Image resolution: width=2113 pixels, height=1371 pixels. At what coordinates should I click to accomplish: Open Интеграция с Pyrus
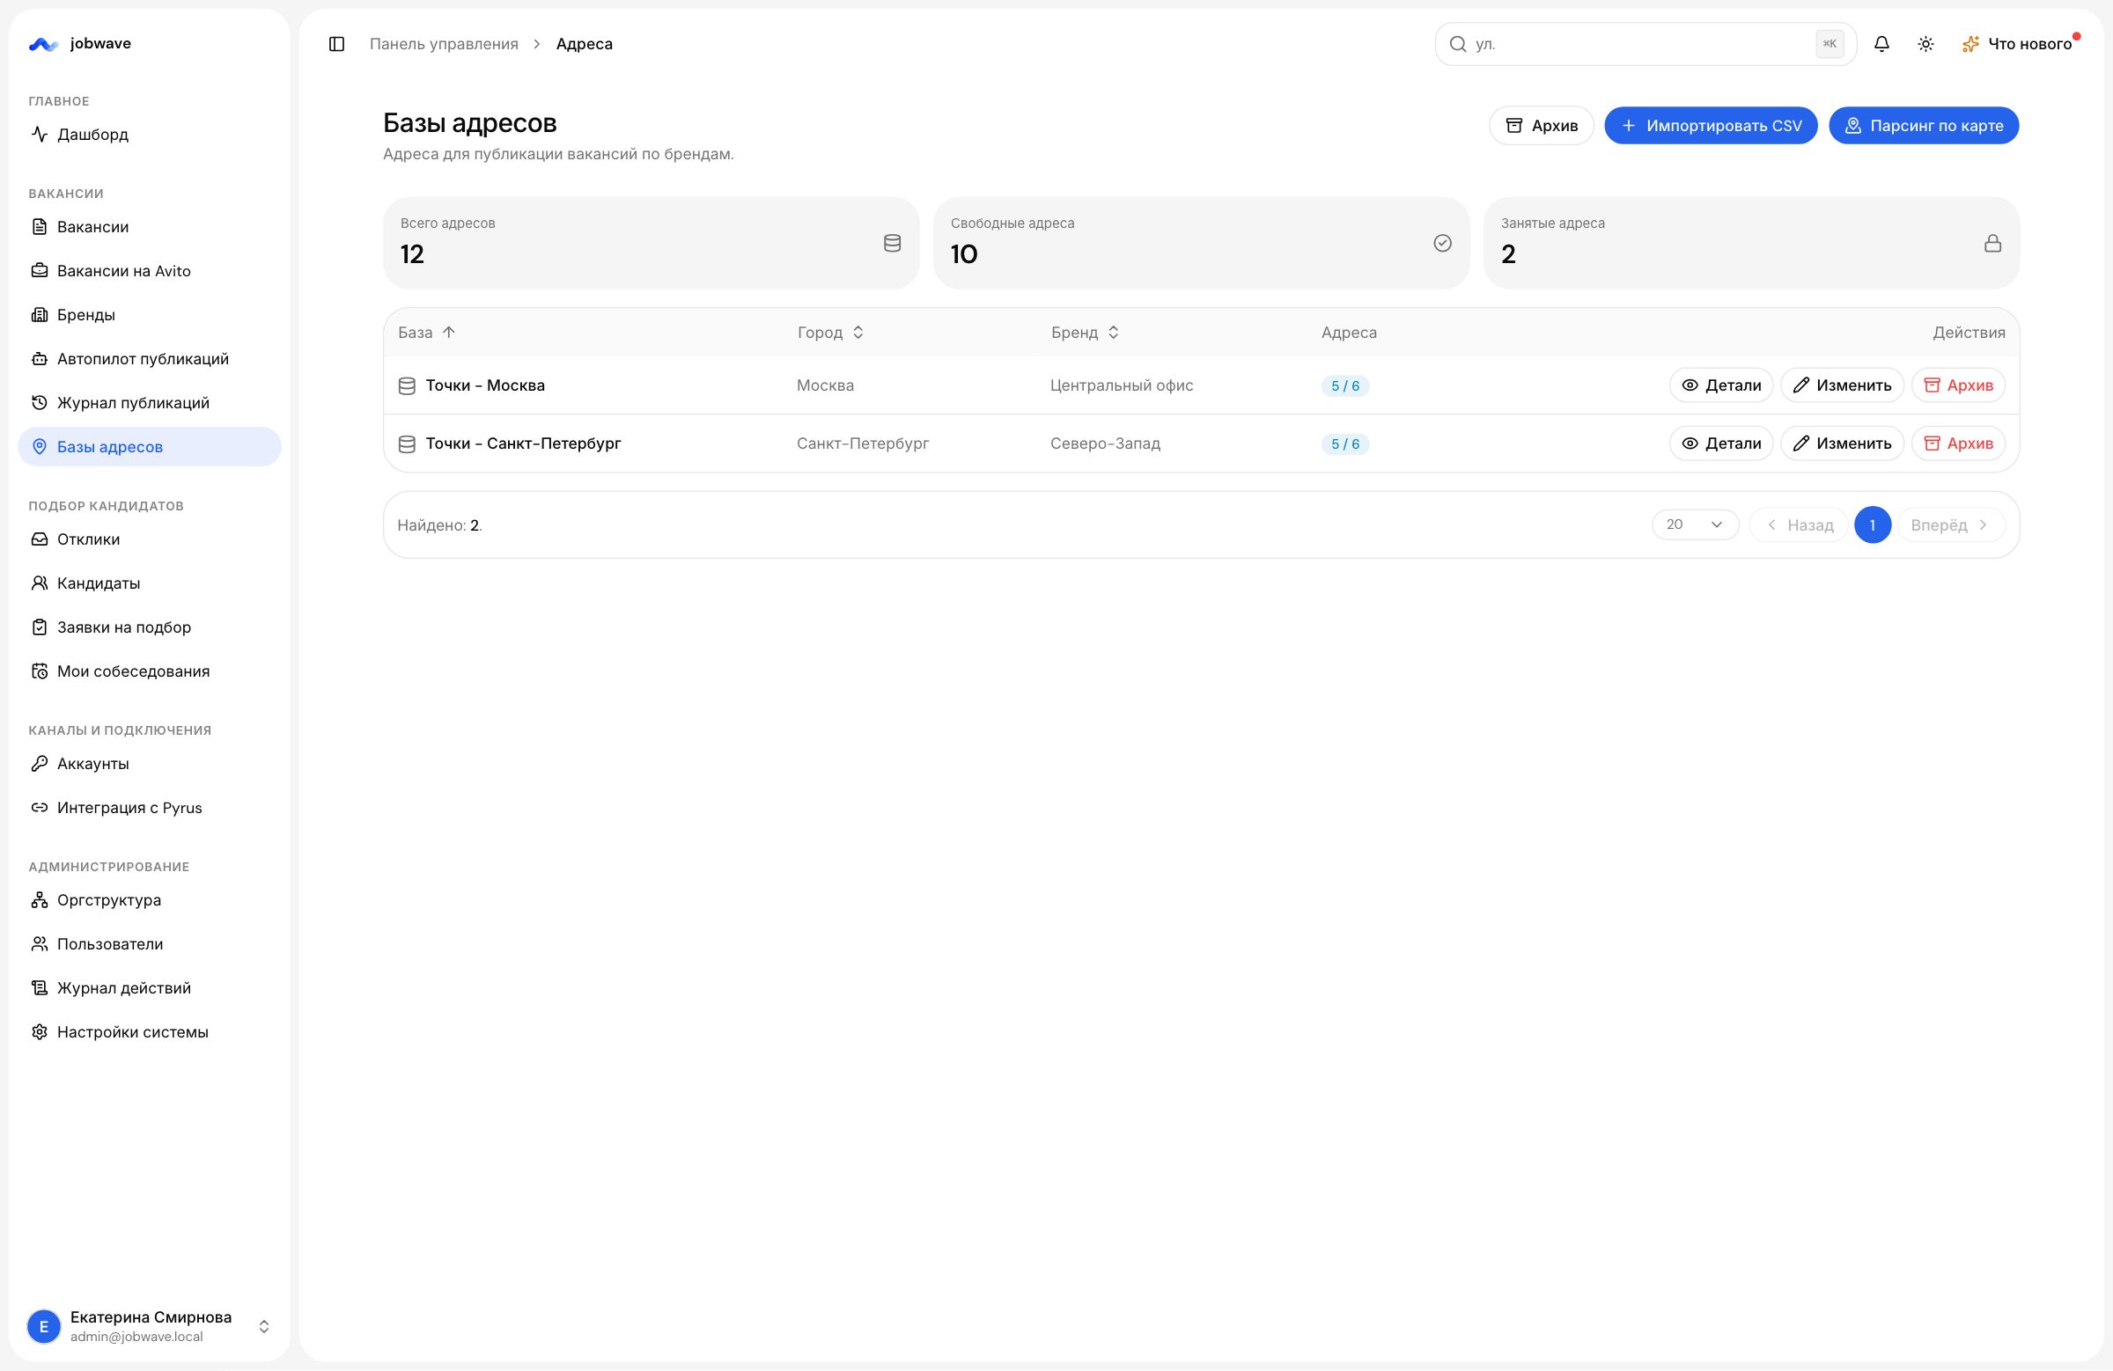pyautogui.click(x=149, y=808)
